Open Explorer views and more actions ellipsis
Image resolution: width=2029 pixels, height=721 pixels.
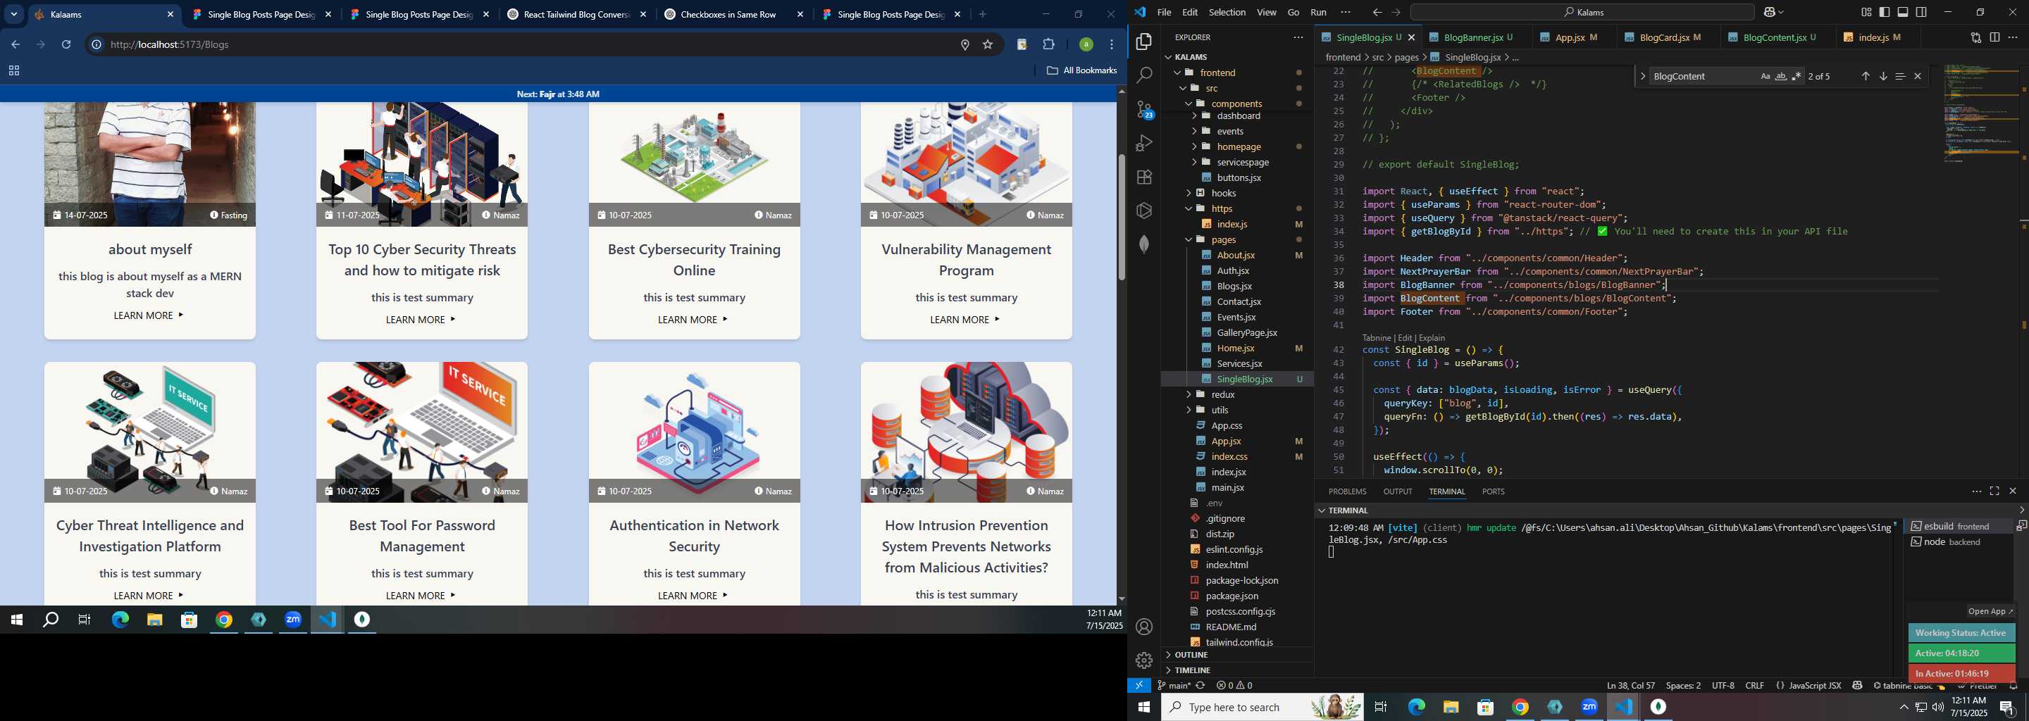pos(1298,37)
